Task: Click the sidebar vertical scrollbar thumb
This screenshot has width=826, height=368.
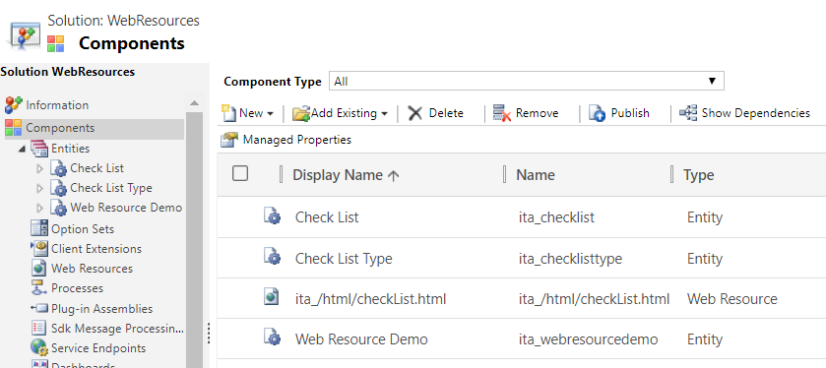Action: pos(194,239)
